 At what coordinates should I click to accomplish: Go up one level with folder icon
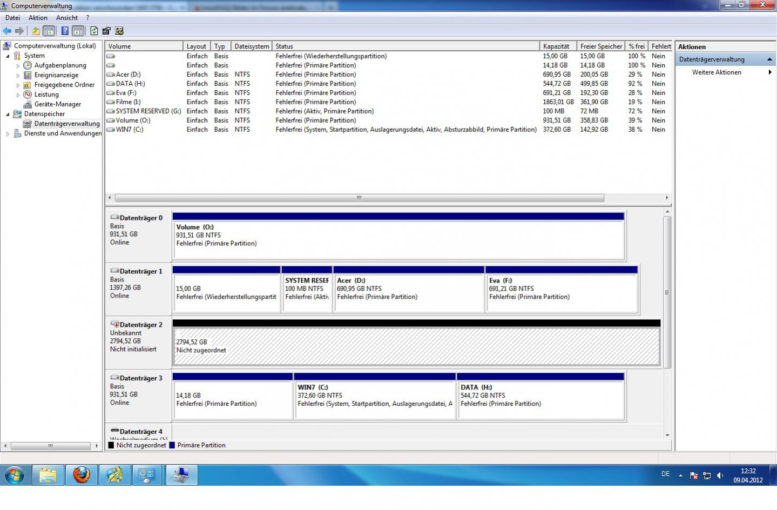pos(36,31)
